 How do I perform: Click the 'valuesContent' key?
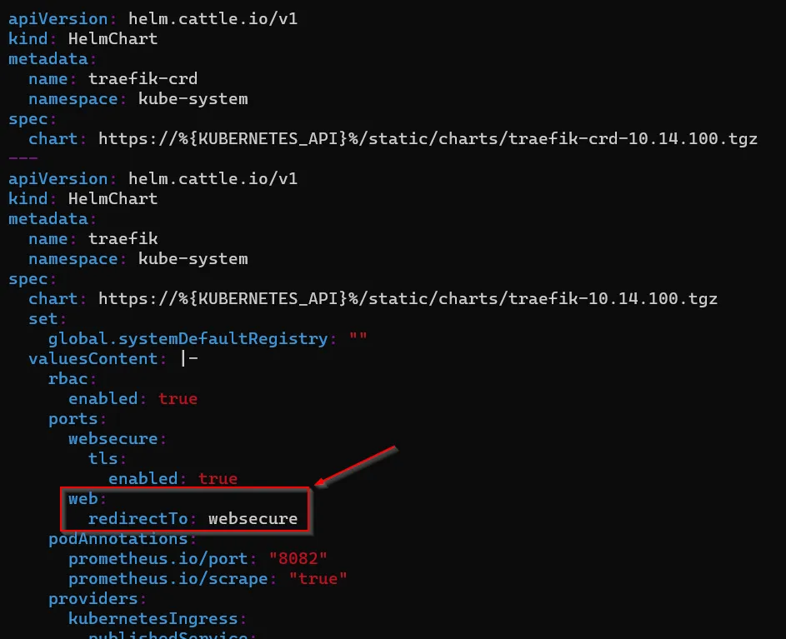(x=93, y=359)
